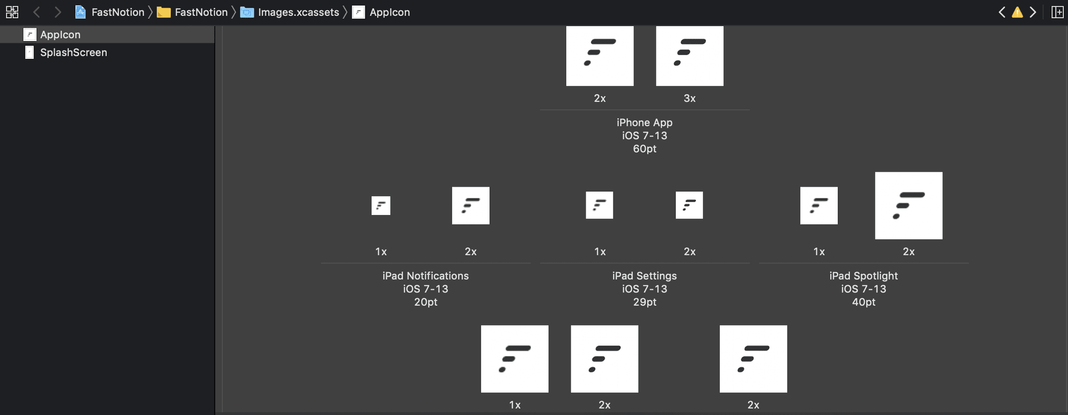Viewport: 1068px width, 415px height.
Task: Select iPad Notifications 20pt 1x icon
Action: click(x=381, y=206)
